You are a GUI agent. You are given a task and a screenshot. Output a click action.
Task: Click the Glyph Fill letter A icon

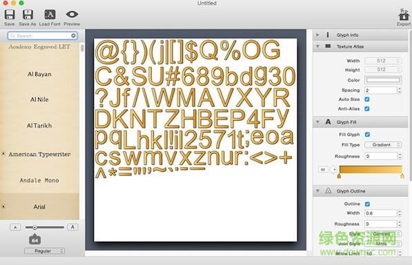[x=328, y=122]
